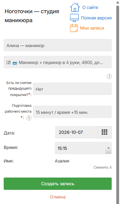Open the service dropdown Маникюр + педикюр в 4 руки
The image size is (120, 204).
[58, 62]
